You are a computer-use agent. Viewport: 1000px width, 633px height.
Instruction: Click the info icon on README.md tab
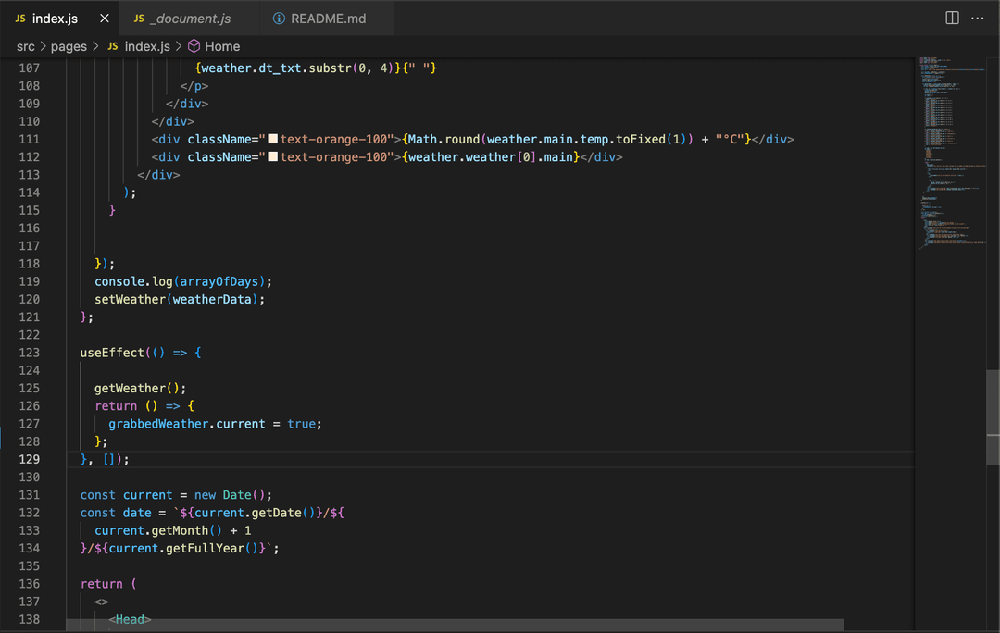[279, 19]
